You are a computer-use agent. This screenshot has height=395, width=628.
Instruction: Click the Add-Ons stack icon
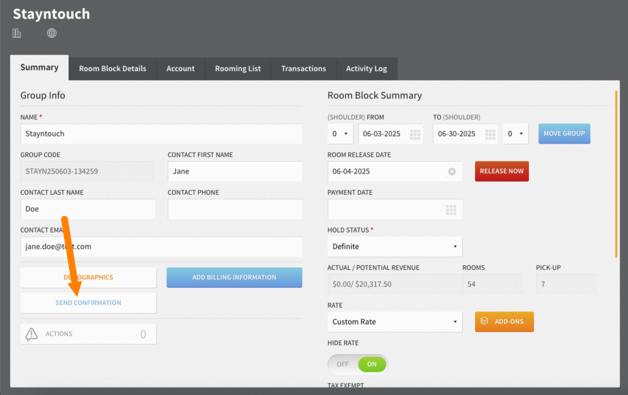click(x=485, y=321)
